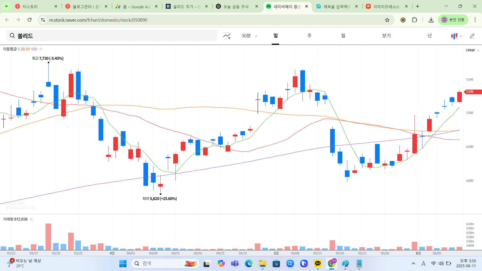This screenshot has width=482, height=271.
Task: Bookmark this page with the star icon
Action: pos(387,20)
